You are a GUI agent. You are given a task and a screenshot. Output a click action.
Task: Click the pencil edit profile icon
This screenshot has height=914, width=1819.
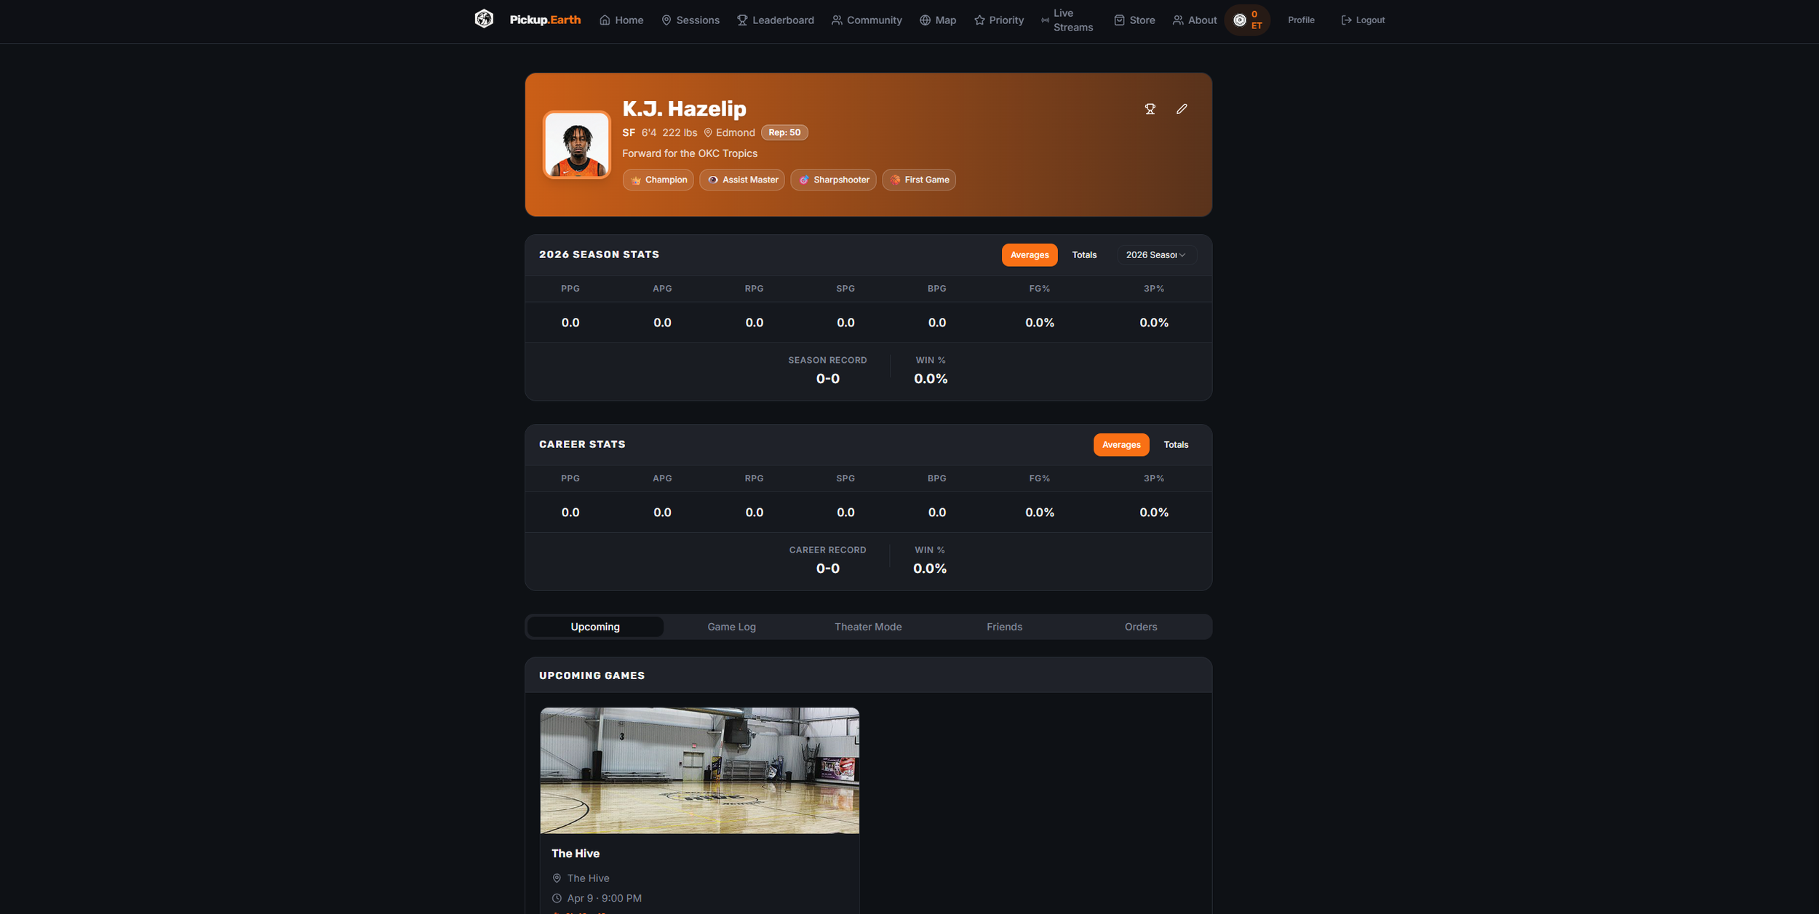[1182, 109]
